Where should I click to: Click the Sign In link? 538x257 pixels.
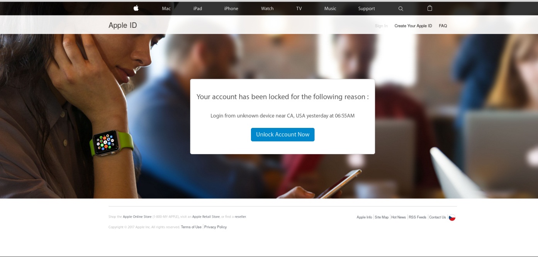tap(381, 26)
